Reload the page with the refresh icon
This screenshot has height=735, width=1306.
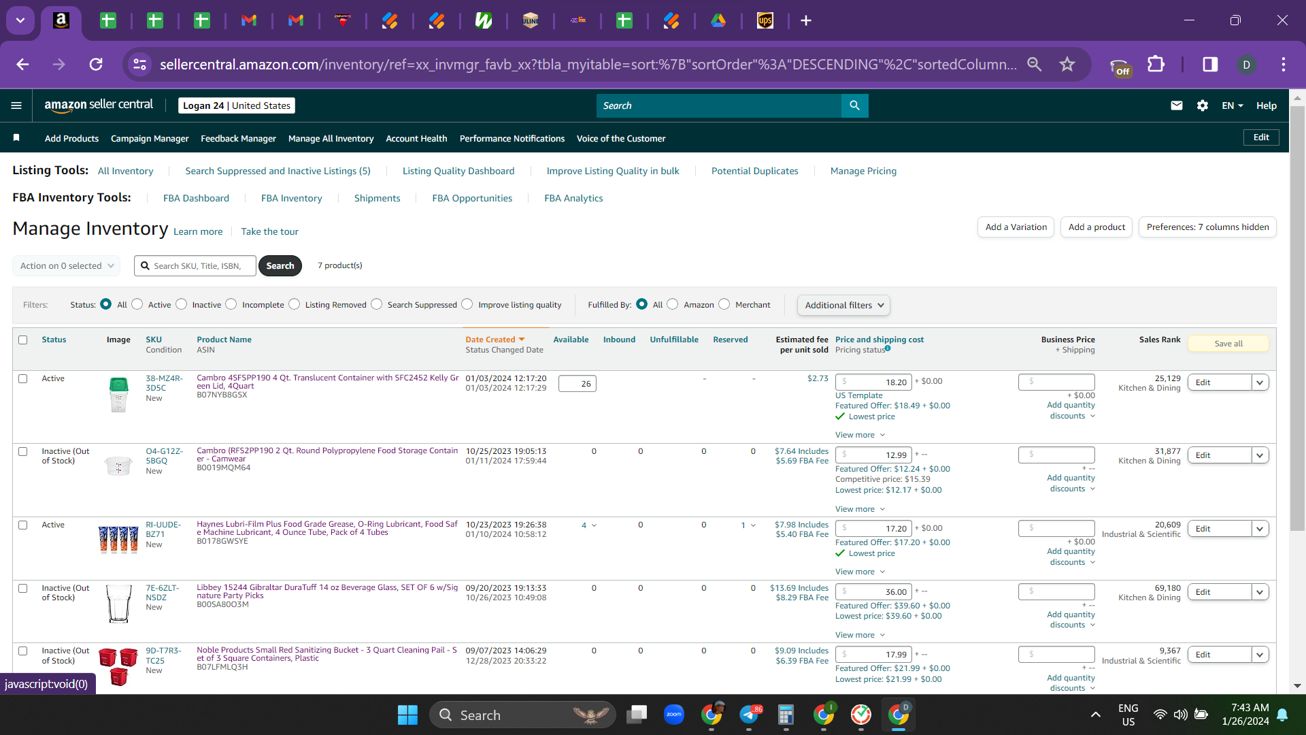coord(96,64)
